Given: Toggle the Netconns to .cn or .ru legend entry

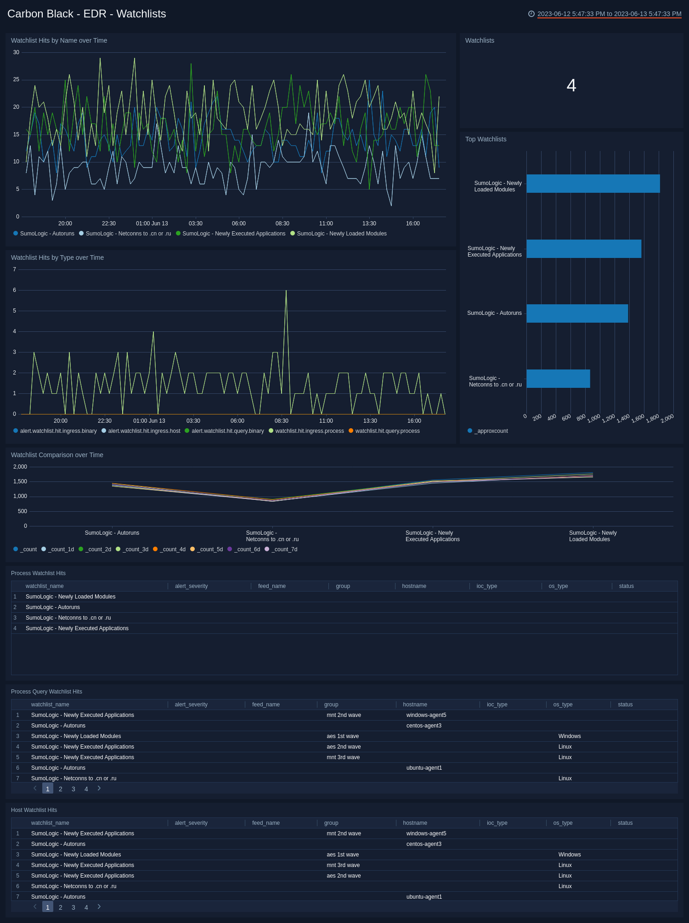Looking at the screenshot, I should [125, 234].
